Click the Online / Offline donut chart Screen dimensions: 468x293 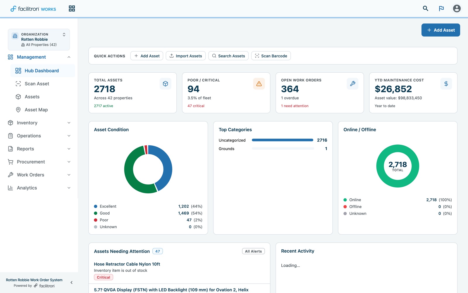(x=398, y=166)
